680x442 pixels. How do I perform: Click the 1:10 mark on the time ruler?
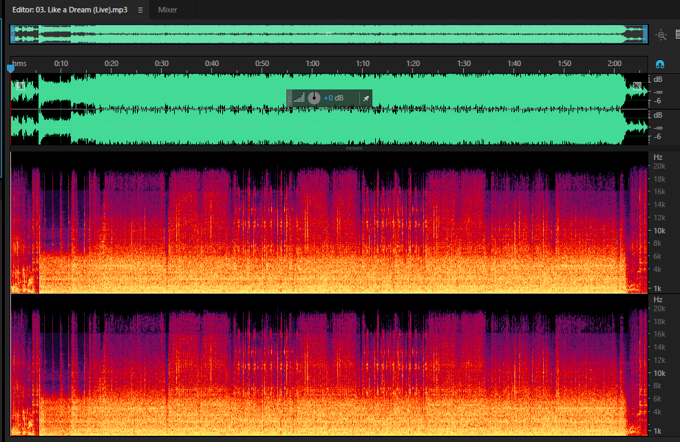point(363,63)
